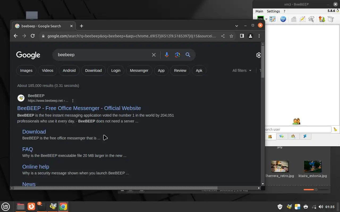The image size is (340, 212).
Task: Click the voice search microphone icon
Action: (167, 55)
